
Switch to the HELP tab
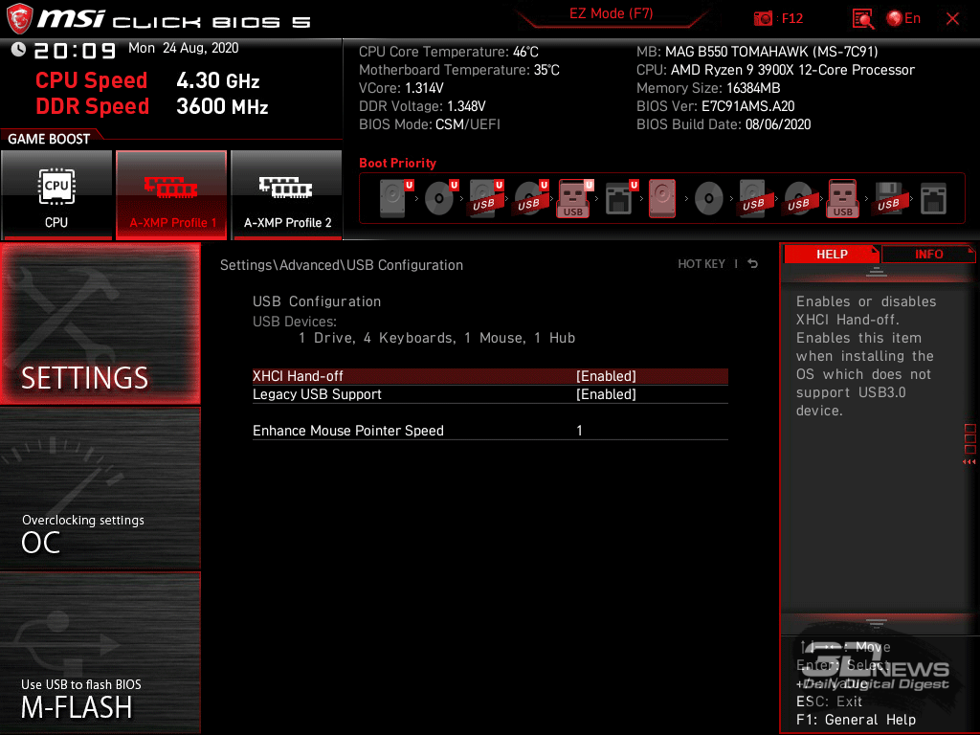click(x=832, y=254)
